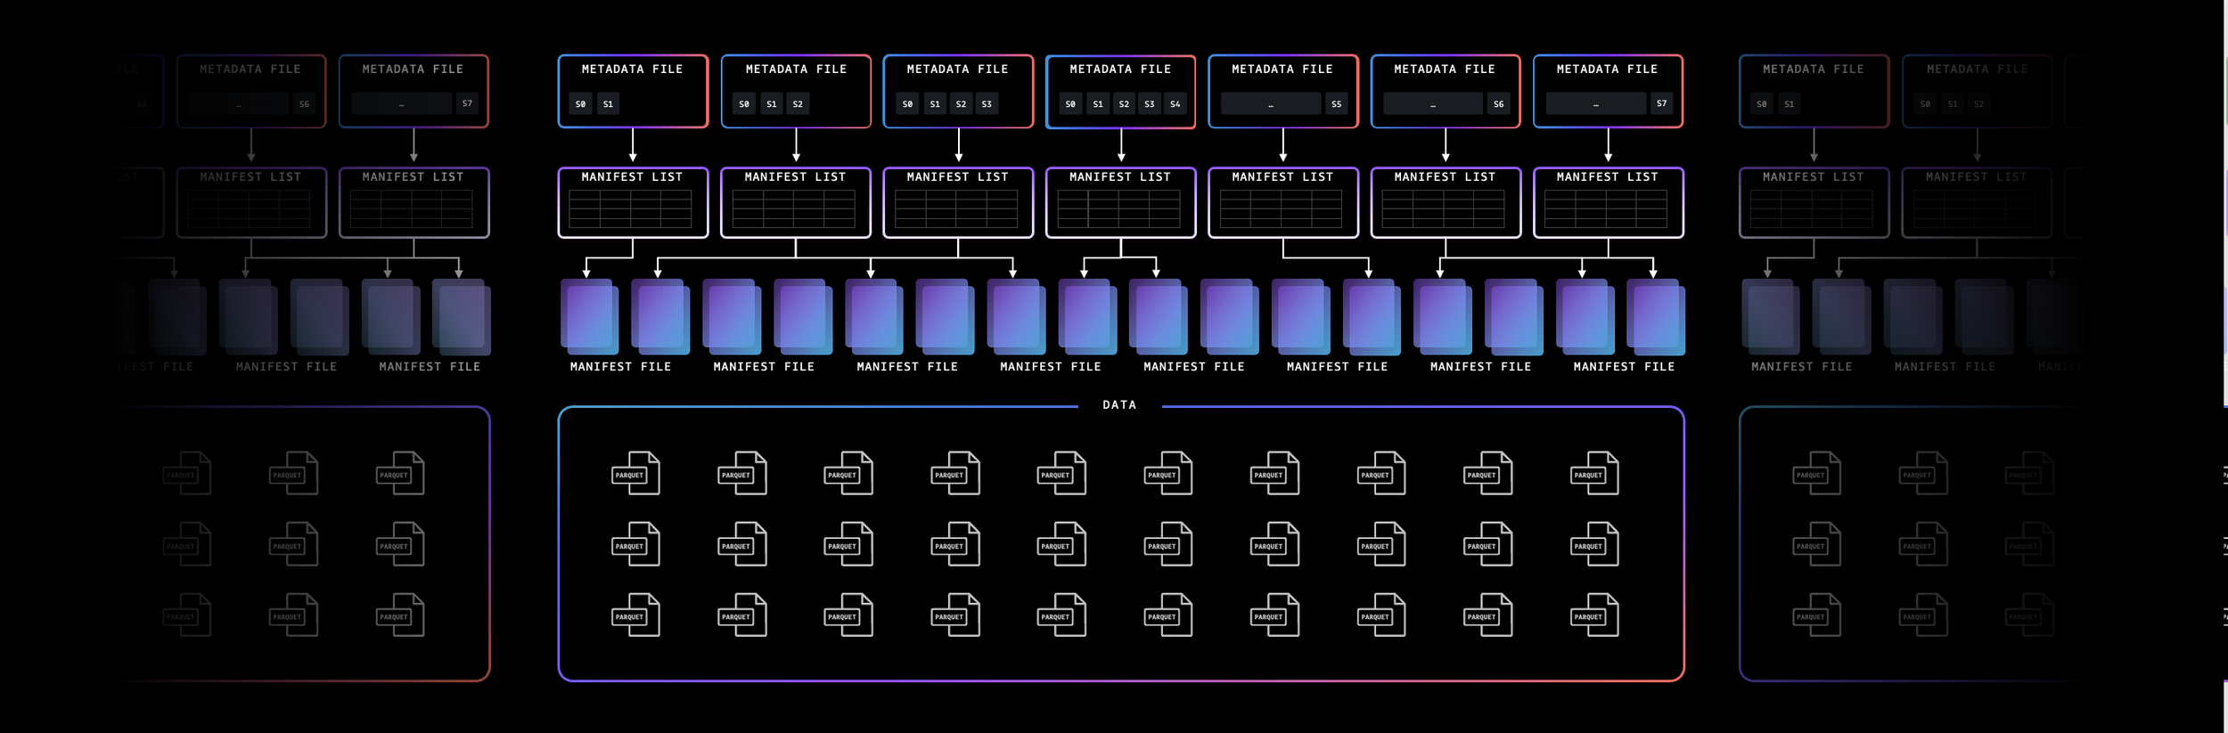
Task: Click S3, last chip in its bright box
Action: [987, 104]
